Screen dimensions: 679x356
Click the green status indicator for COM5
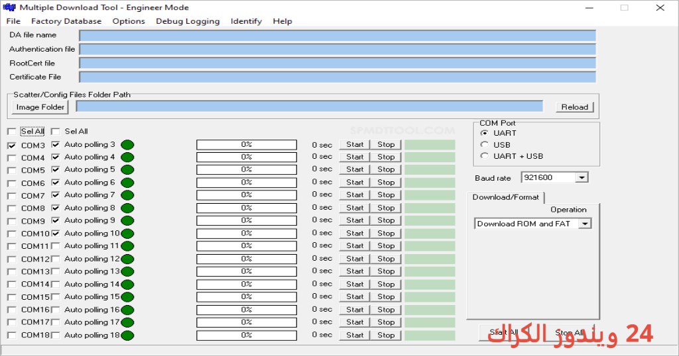tap(127, 170)
